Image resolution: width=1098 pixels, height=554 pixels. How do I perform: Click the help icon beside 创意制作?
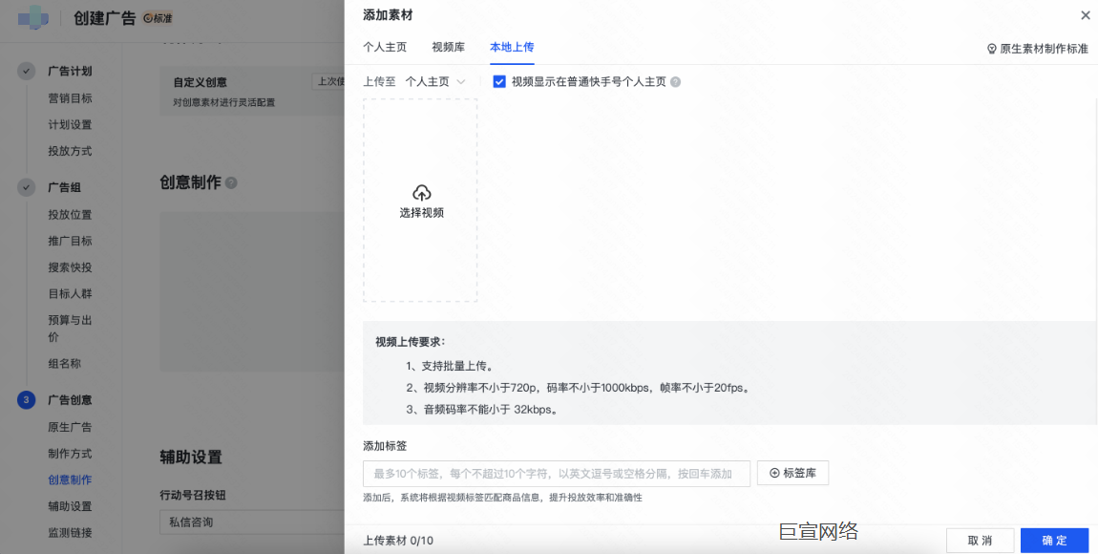coord(231,182)
